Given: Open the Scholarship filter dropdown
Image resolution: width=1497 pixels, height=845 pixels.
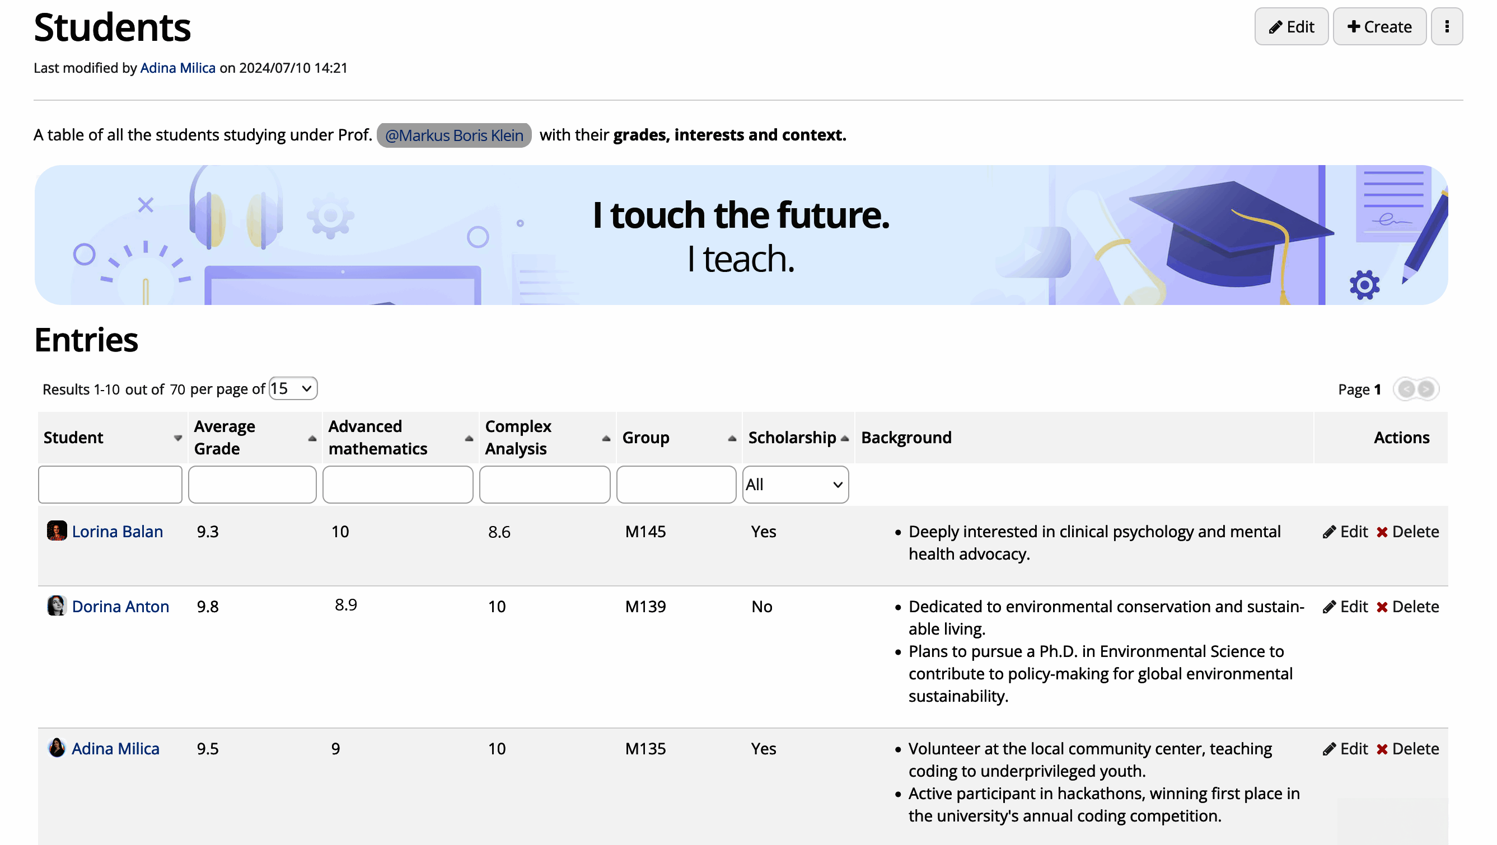Looking at the screenshot, I should (x=795, y=485).
